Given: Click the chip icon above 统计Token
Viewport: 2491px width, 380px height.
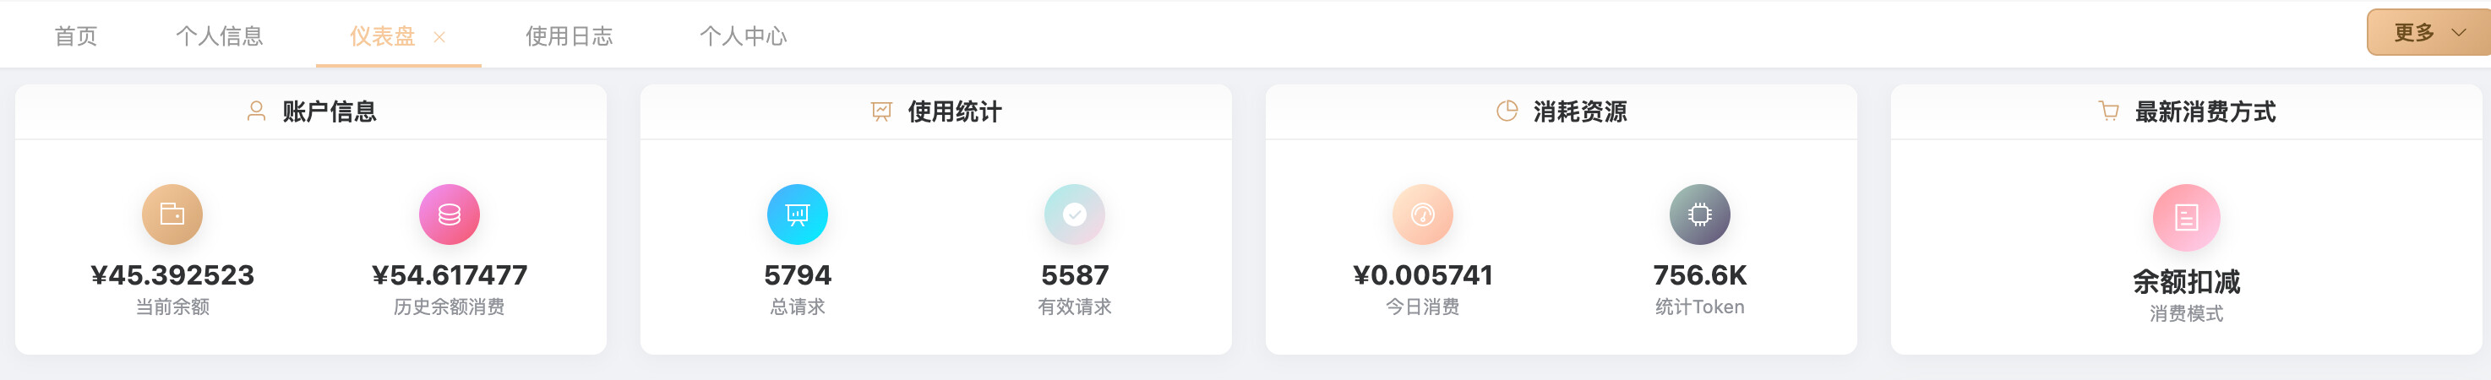Looking at the screenshot, I should pos(1699,214).
